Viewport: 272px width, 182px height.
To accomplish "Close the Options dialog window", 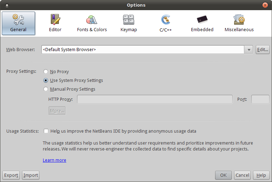I will pos(265,5).
